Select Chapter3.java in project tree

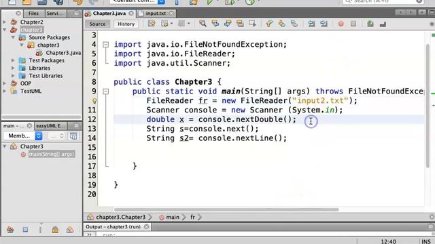pos(63,53)
